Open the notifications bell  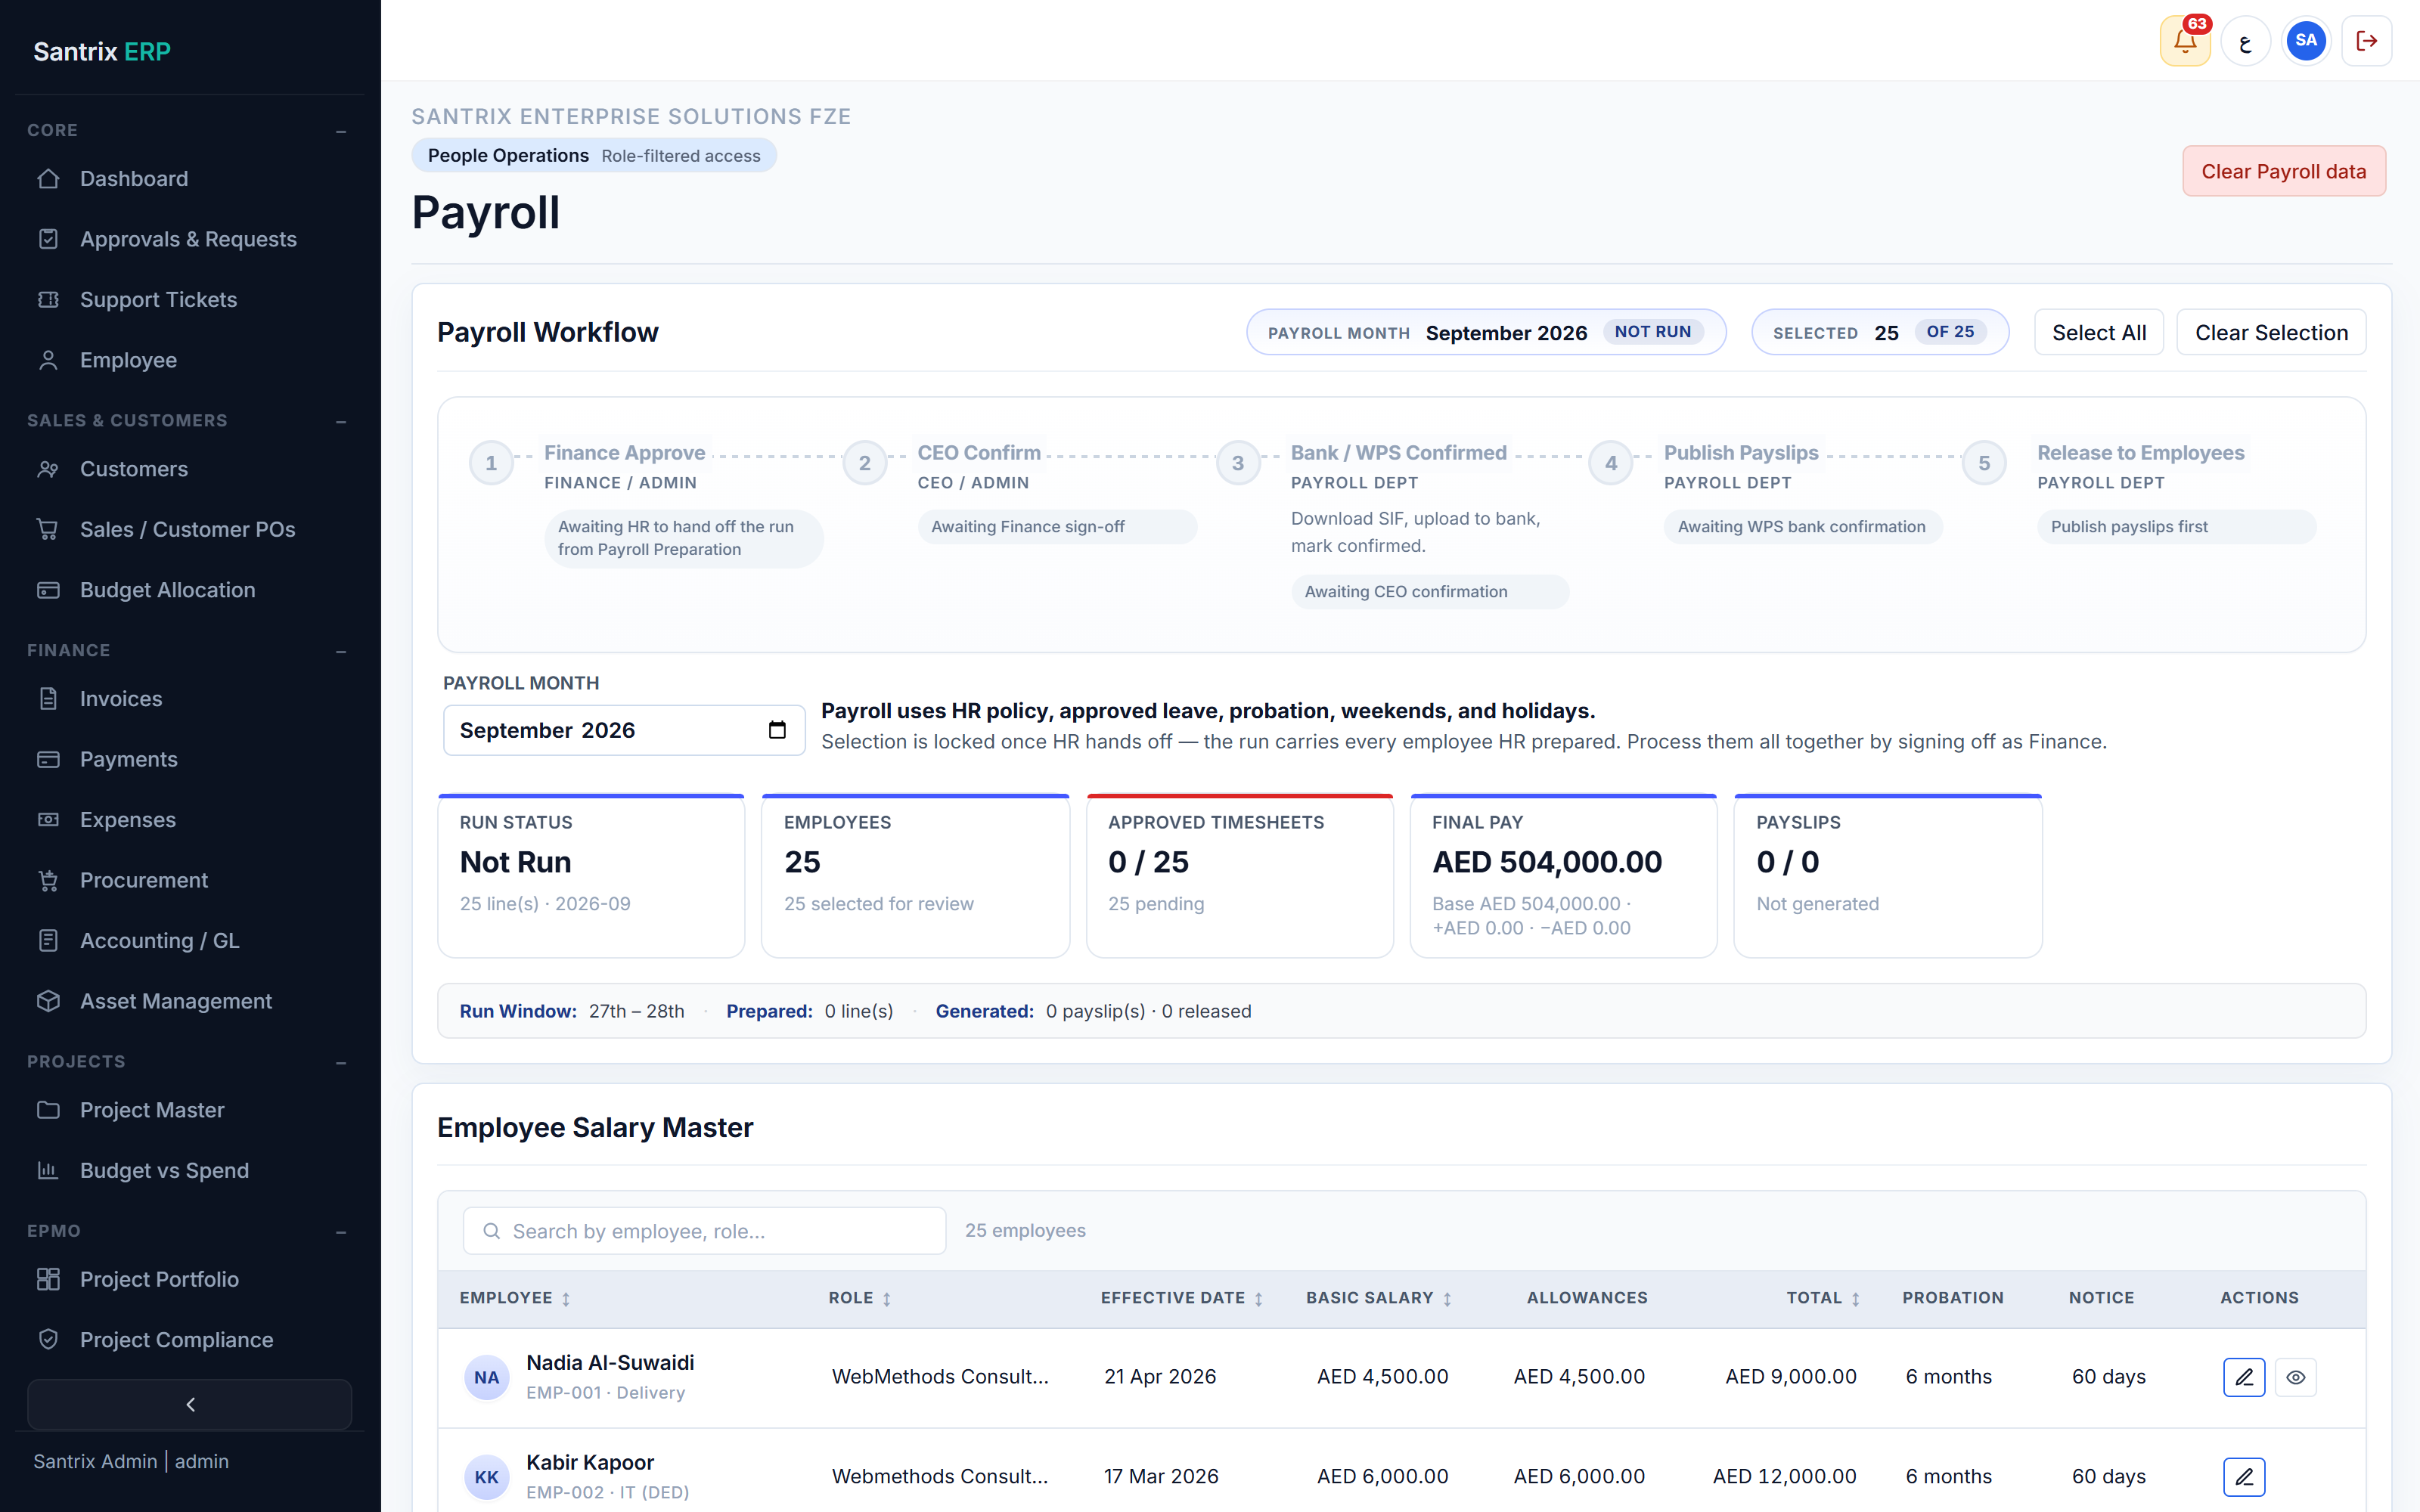(2185, 41)
